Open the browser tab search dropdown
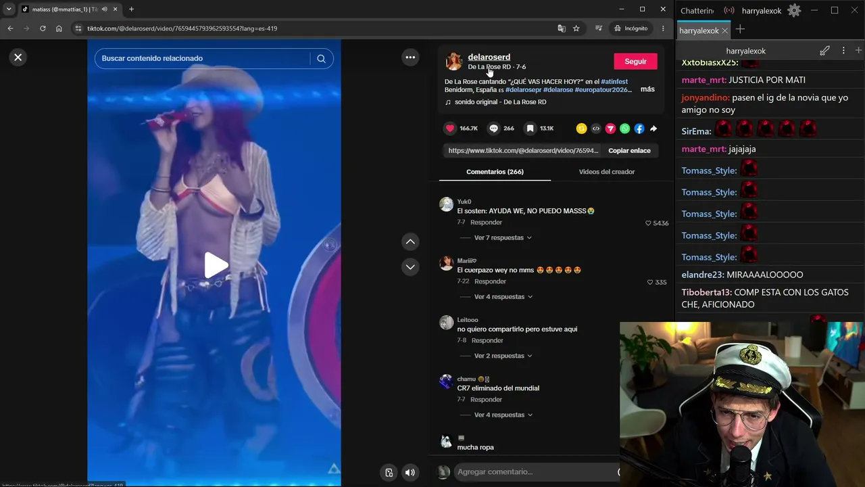This screenshot has height=487, width=865. click(9, 9)
